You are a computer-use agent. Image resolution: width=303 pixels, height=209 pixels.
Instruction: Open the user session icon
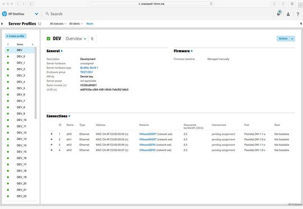tap(288, 14)
